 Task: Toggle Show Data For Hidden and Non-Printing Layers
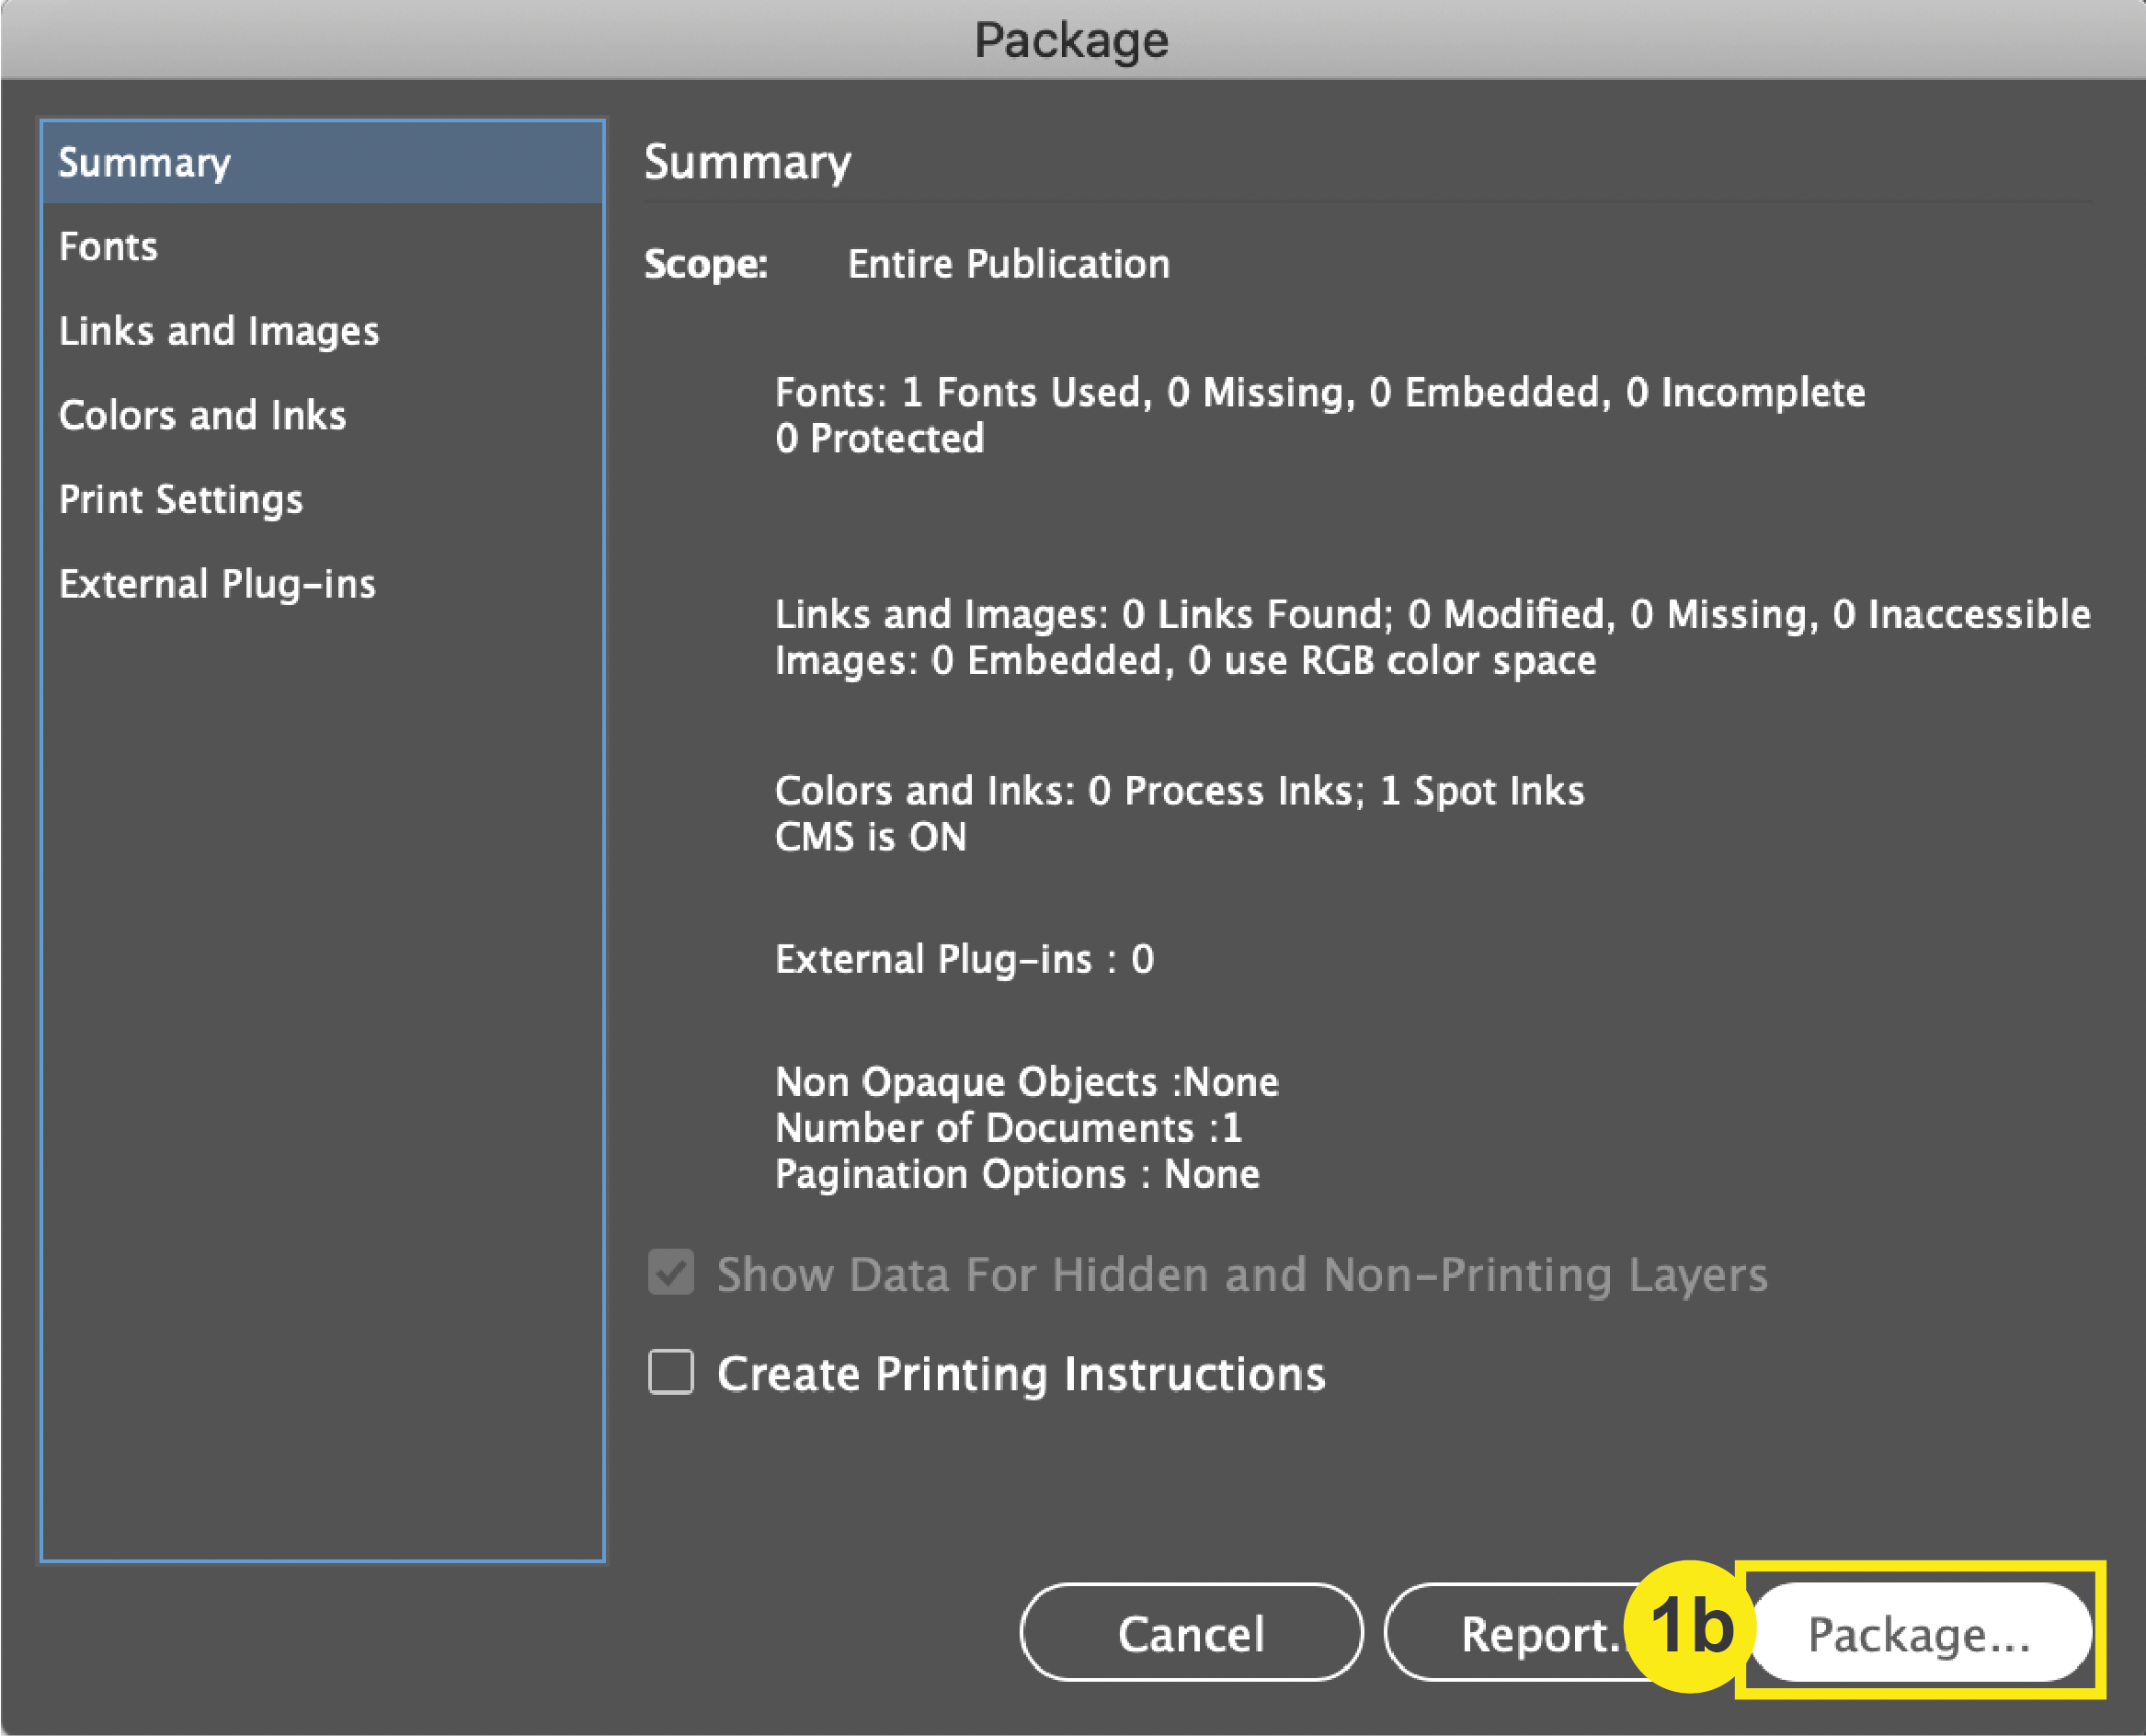(x=670, y=1273)
